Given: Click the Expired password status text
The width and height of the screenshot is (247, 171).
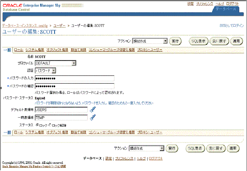Looking at the screenshot, I should coord(40,98).
